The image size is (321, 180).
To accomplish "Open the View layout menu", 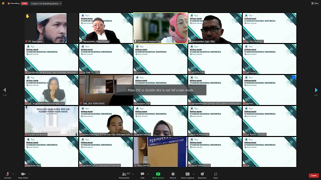I will pos(315,3).
